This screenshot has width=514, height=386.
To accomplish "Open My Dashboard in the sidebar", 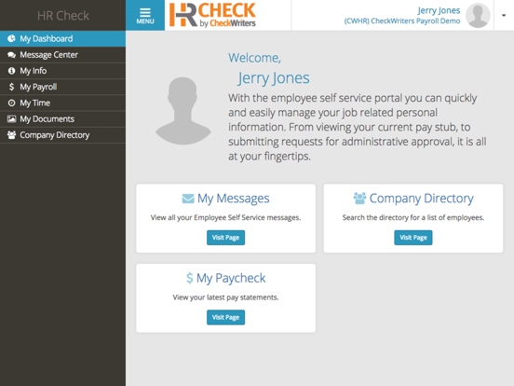I will pos(62,39).
